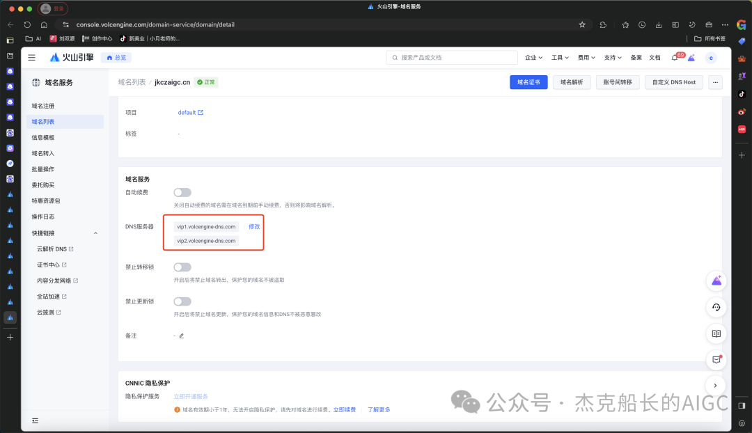Open the user avatar labeled c
Screen dimensions: 752x433
[711, 58]
